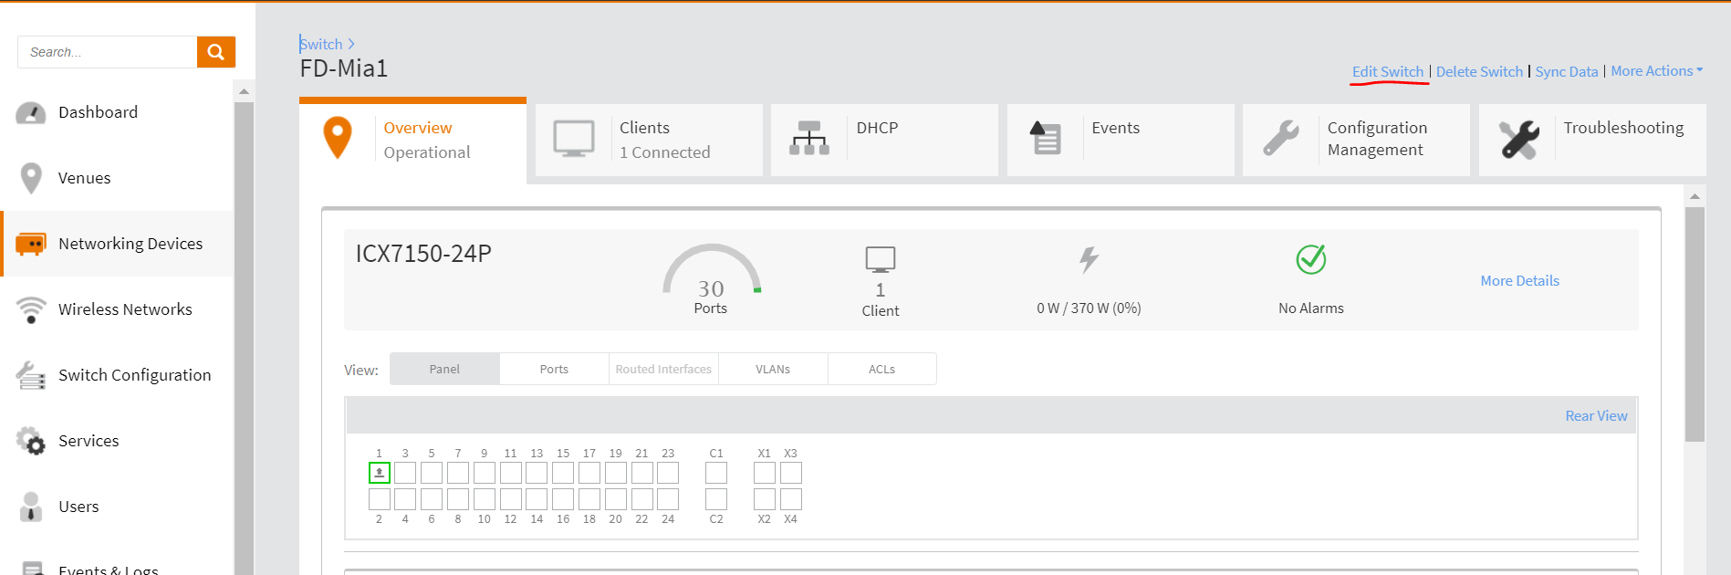Open Services in the sidebar
The height and width of the screenshot is (575, 1731).
tap(89, 441)
